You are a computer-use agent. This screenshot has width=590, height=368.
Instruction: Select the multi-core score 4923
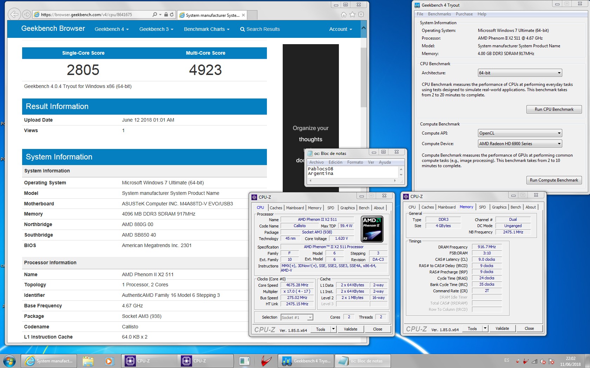(x=205, y=70)
